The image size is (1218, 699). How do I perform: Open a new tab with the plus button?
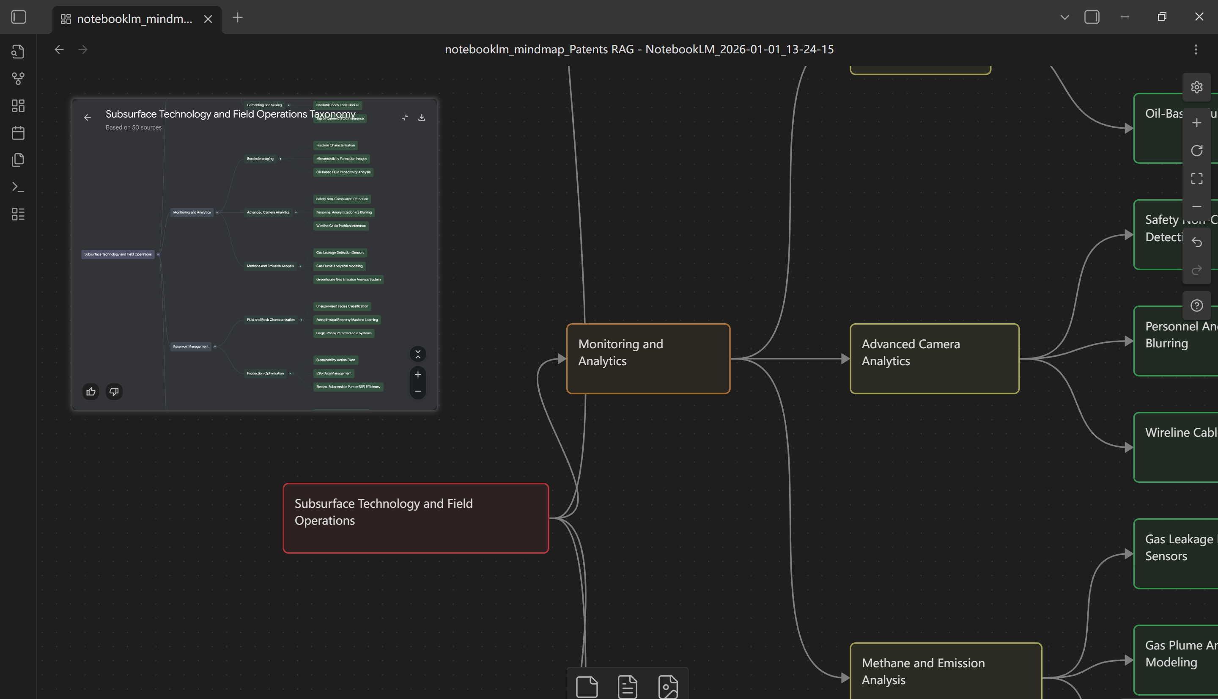tap(237, 18)
